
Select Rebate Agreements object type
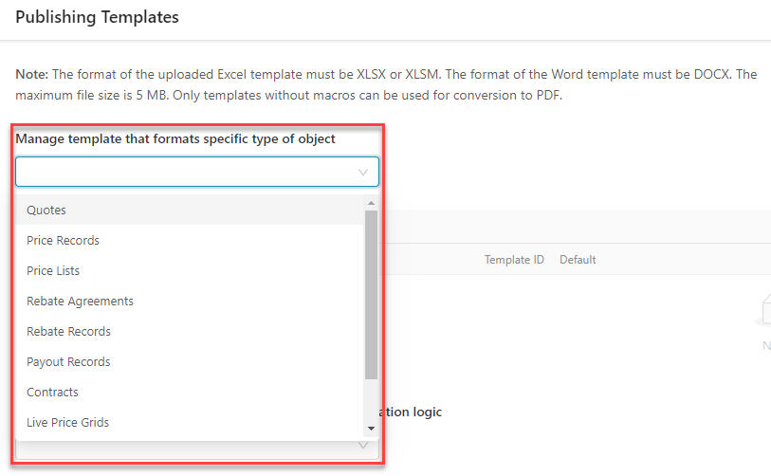pyautogui.click(x=80, y=301)
